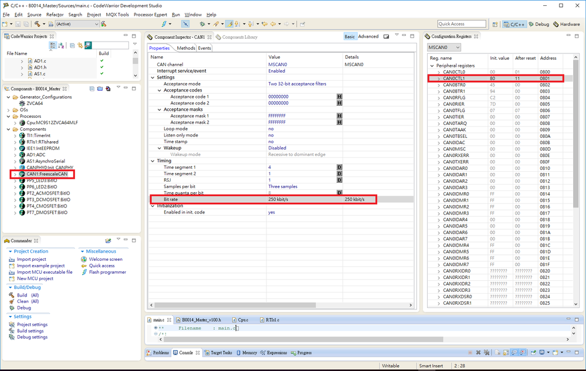Click the H button for Acceptance mask 2
586x371 pixels.
[340, 122]
